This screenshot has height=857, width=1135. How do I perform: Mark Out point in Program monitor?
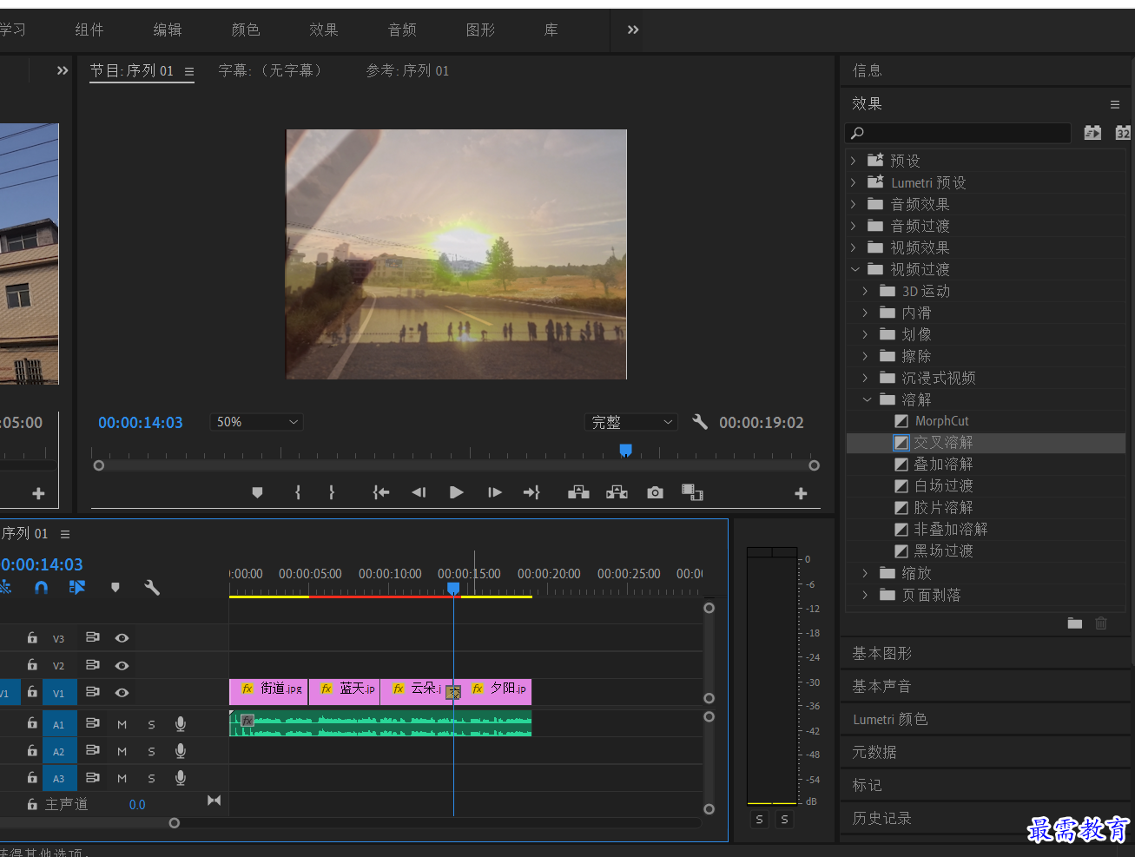pyautogui.click(x=332, y=492)
